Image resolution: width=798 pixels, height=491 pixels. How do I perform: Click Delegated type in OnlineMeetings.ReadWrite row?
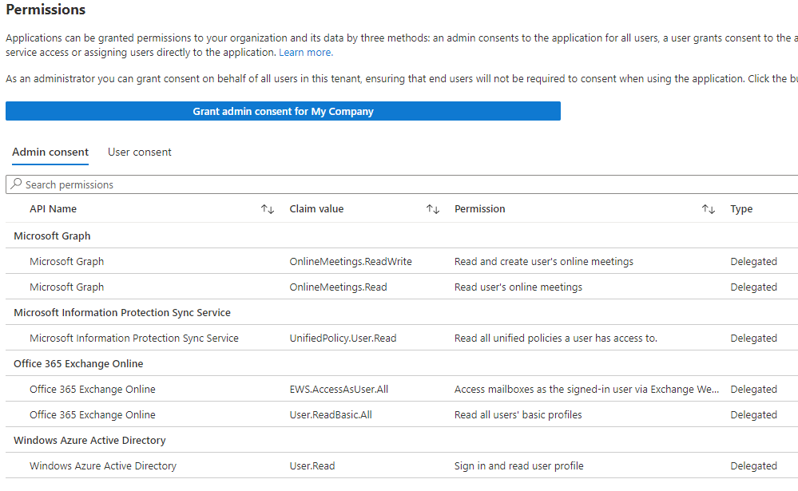tap(754, 262)
